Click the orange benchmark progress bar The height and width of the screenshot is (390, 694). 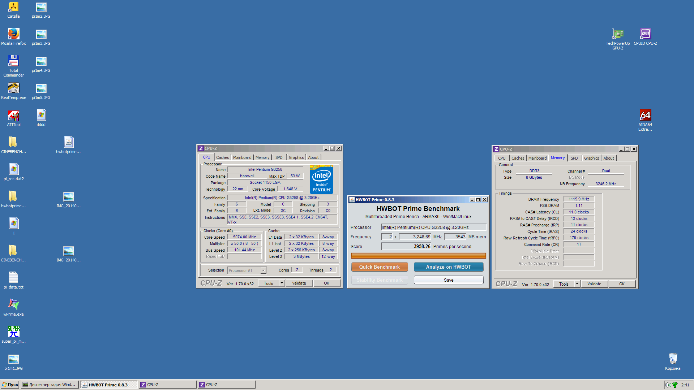click(x=418, y=256)
